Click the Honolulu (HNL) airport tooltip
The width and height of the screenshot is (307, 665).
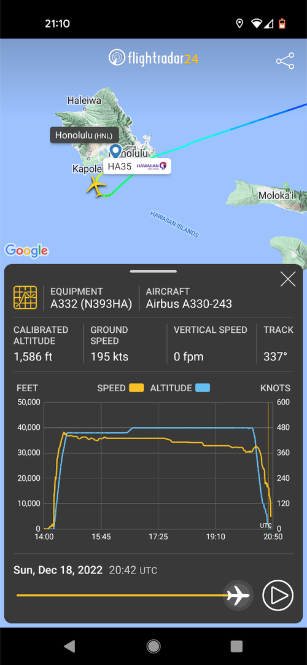84,135
